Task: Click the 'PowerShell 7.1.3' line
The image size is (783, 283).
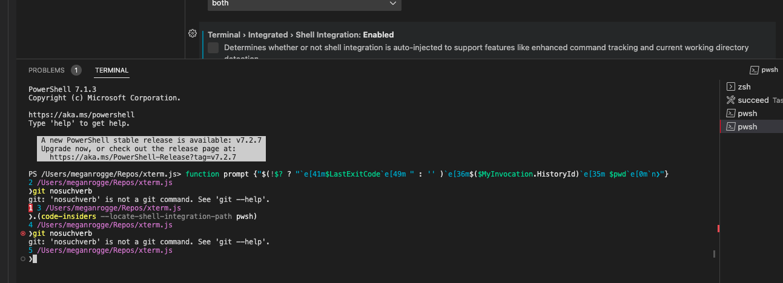Action: coord(62,89)
